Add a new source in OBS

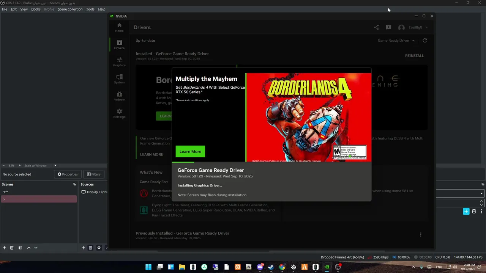83,248
